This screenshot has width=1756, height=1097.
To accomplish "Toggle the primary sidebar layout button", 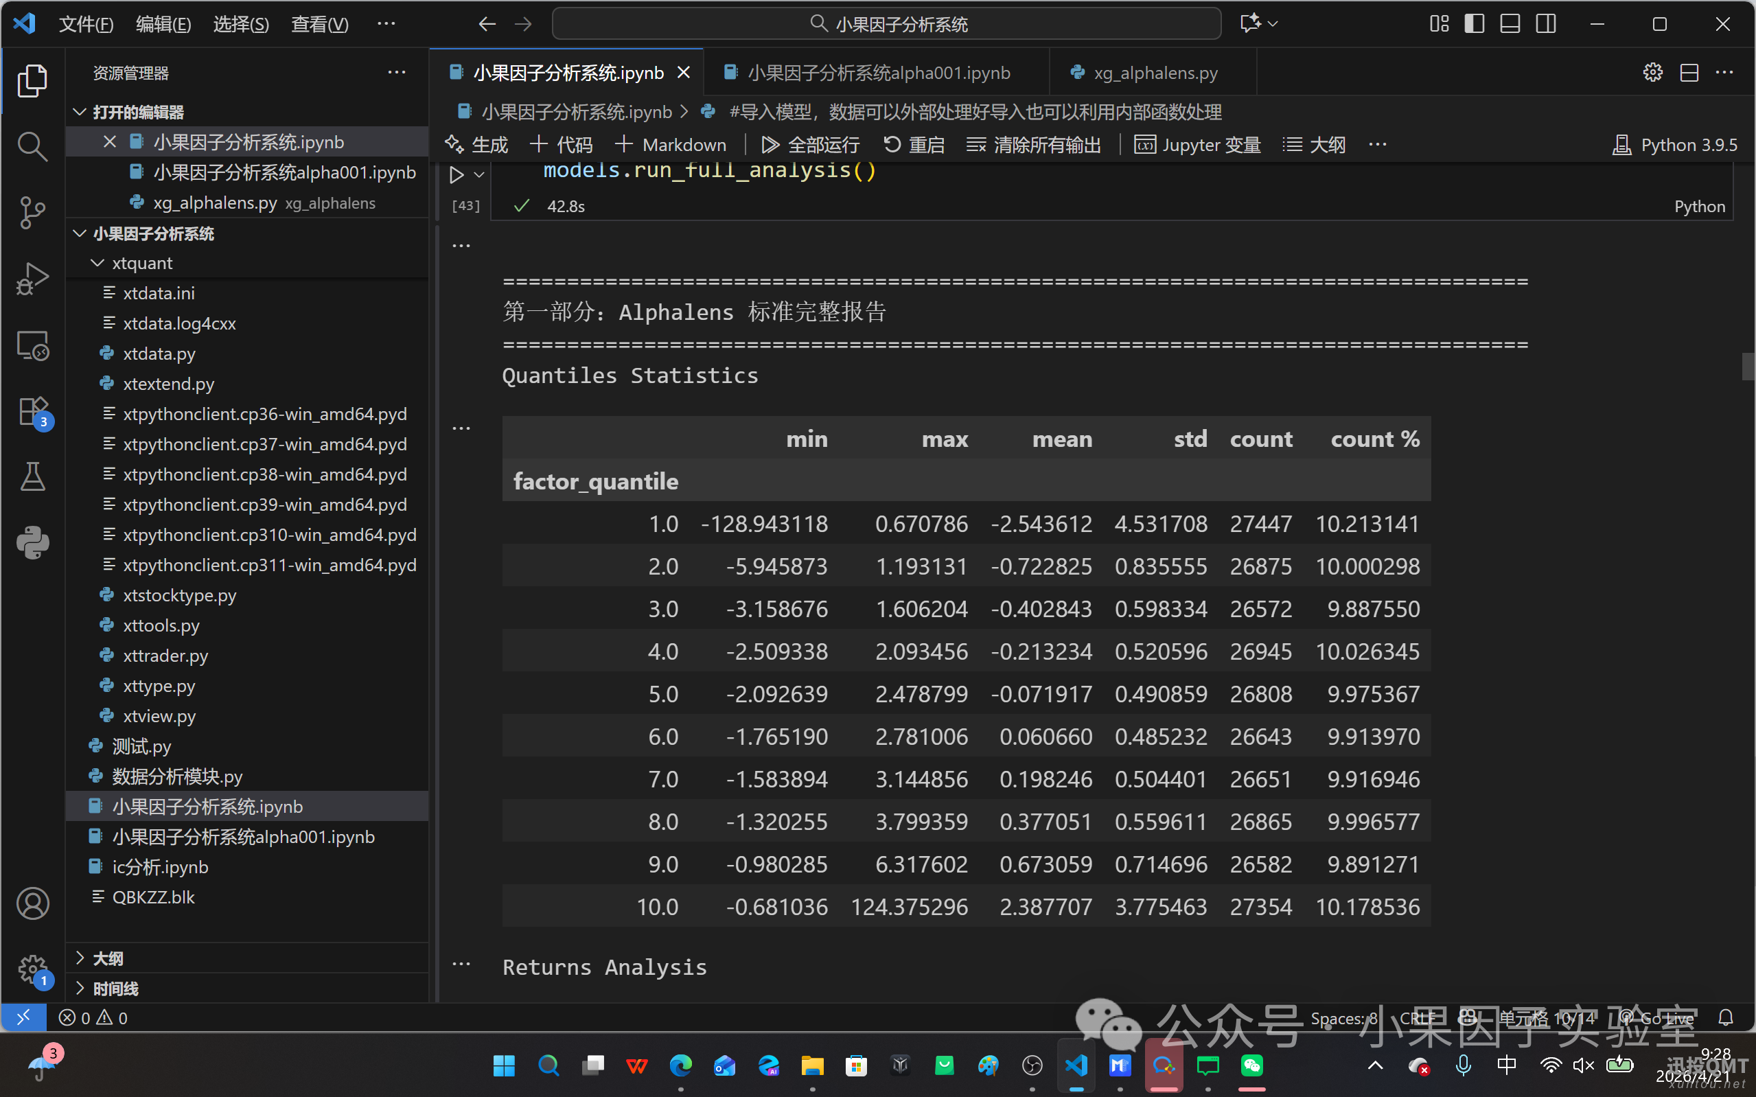I will 1474,24.
